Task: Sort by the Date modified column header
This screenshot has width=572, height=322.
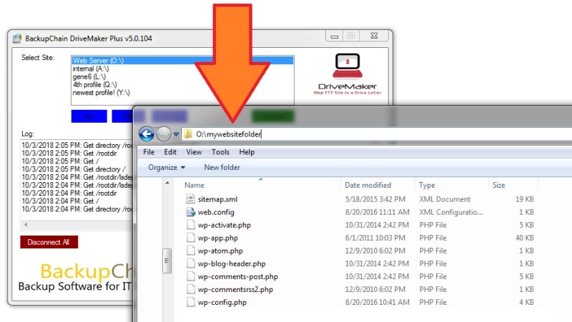Action: click(368, 185)
